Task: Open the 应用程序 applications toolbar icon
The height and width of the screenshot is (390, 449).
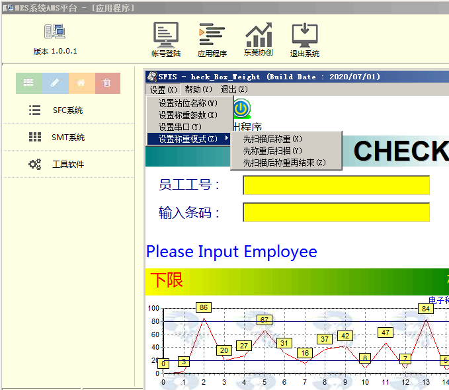Action: [x=212, y=38]
